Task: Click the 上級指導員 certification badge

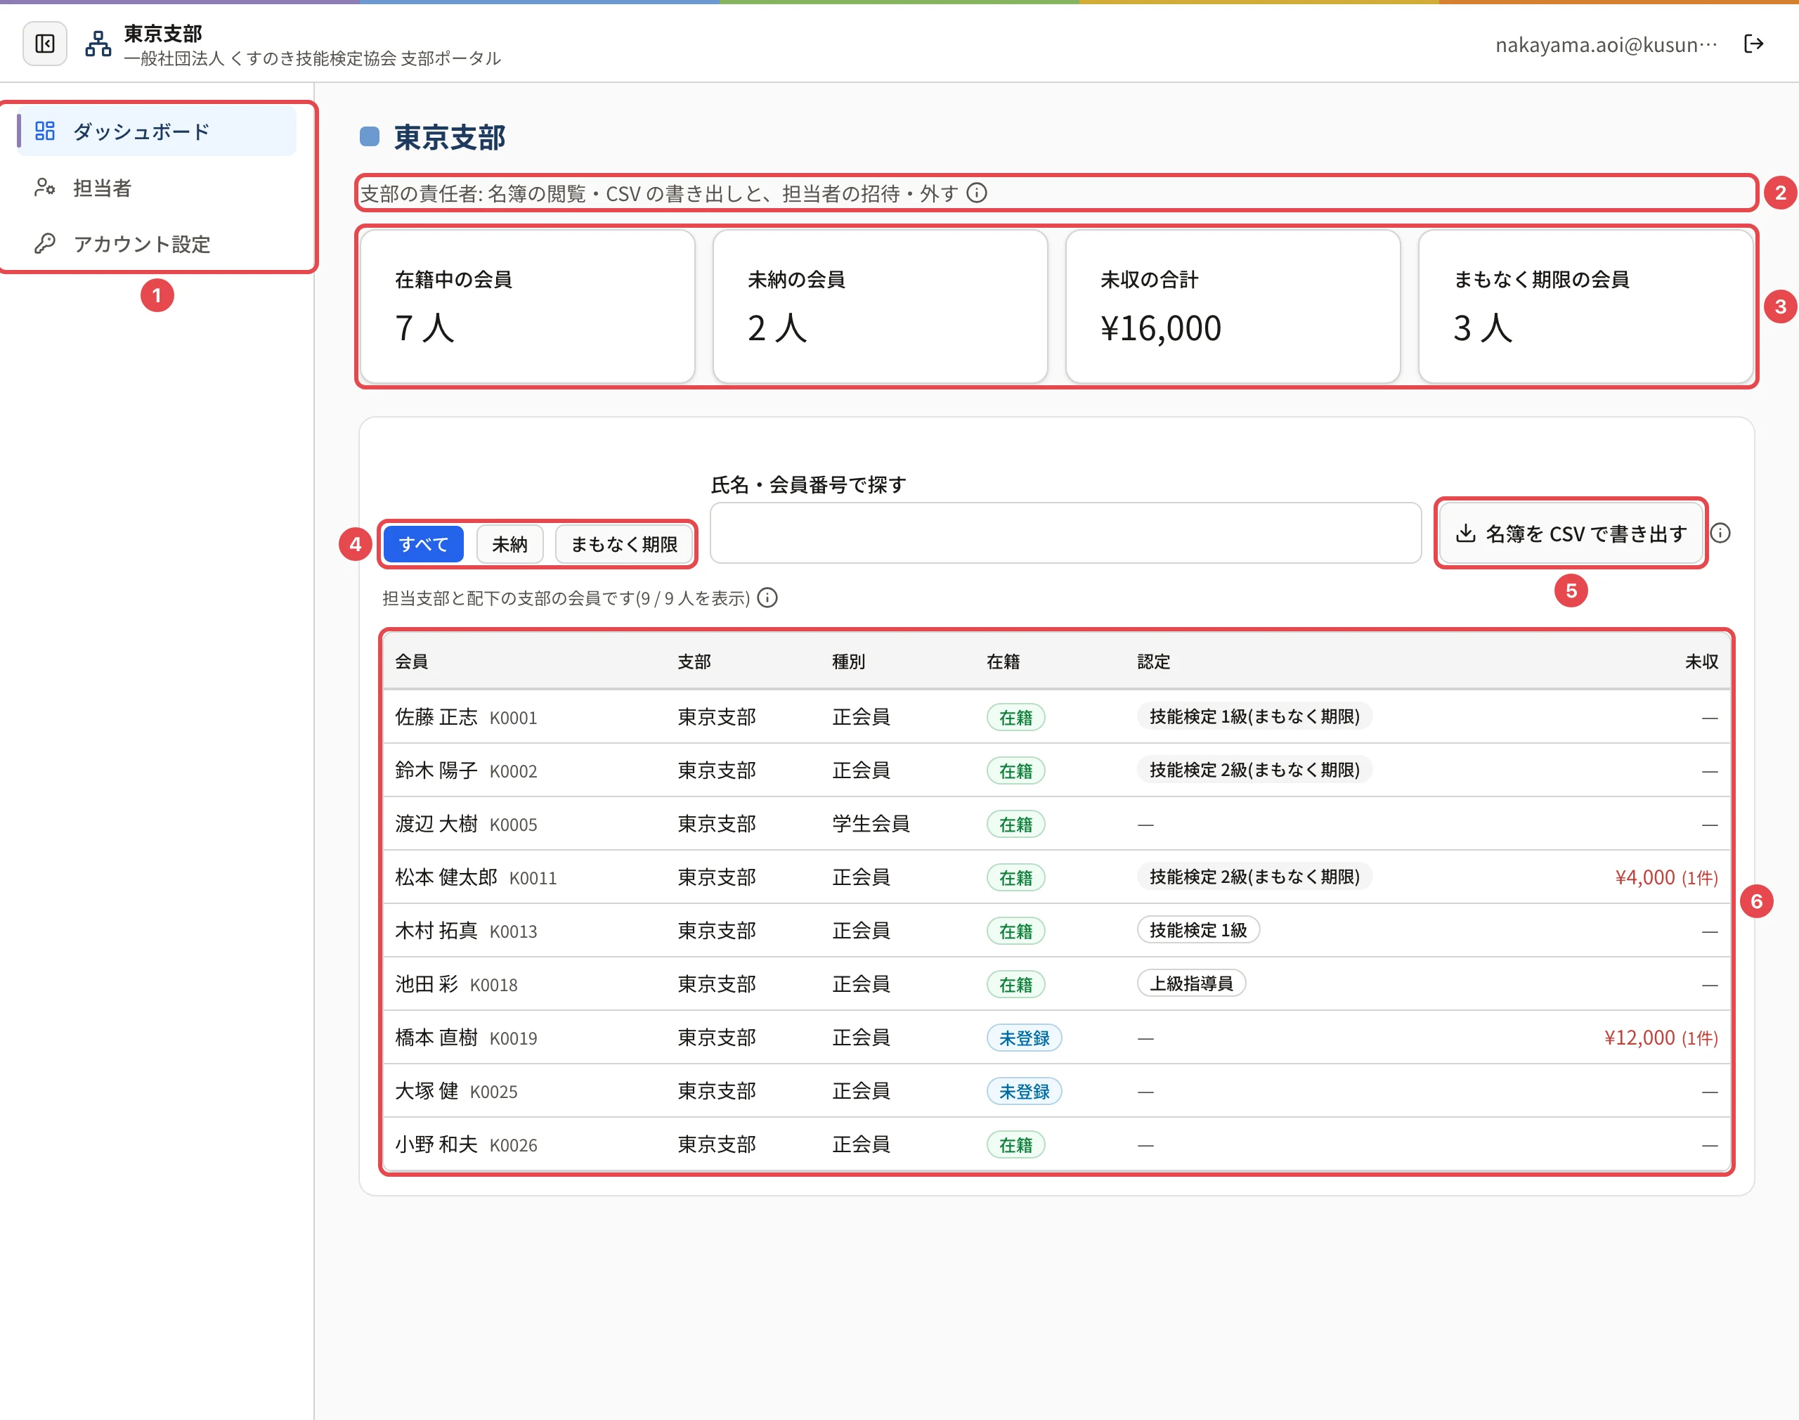Action: pyautogui.click(x=1190, y=983)
